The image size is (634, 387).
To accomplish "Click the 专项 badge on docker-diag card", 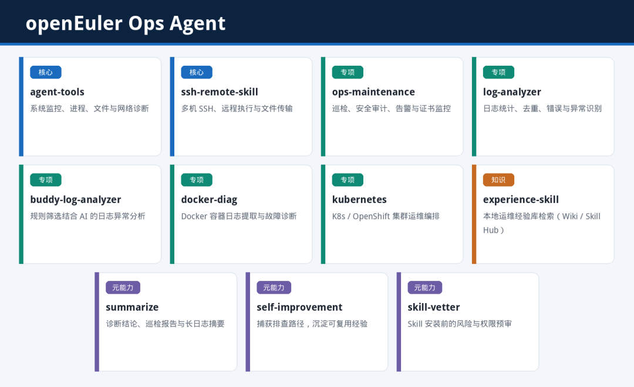I will pyautogui.click(x=197, y=180).
